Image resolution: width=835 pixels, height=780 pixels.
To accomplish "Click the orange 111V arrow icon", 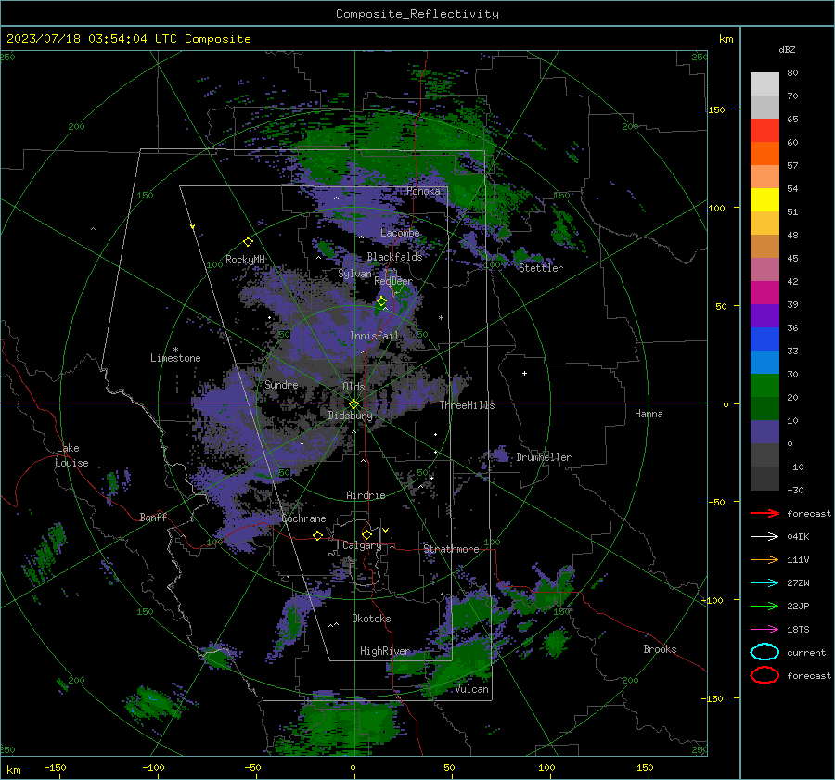I will tap(764, 559).
